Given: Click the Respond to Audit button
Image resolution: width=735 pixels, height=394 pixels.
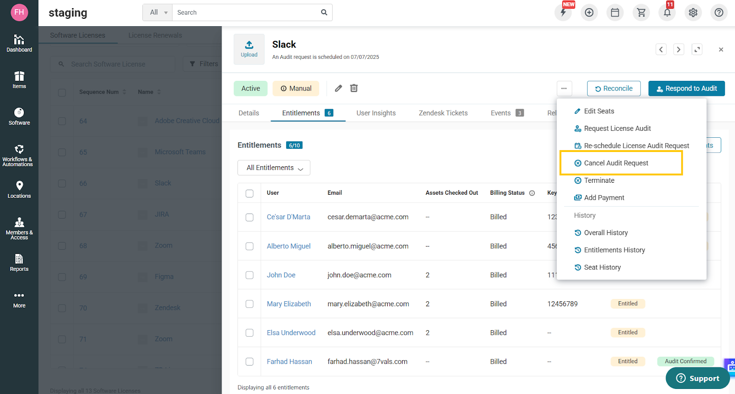Looking at the screenshot, I should pos(686,89).
